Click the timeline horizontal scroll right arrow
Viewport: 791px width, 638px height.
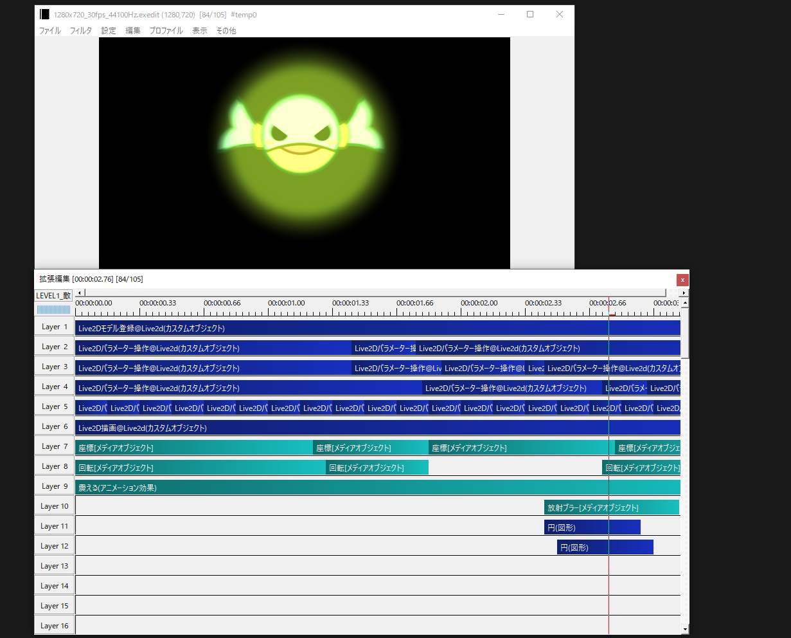tap(684, 293)
